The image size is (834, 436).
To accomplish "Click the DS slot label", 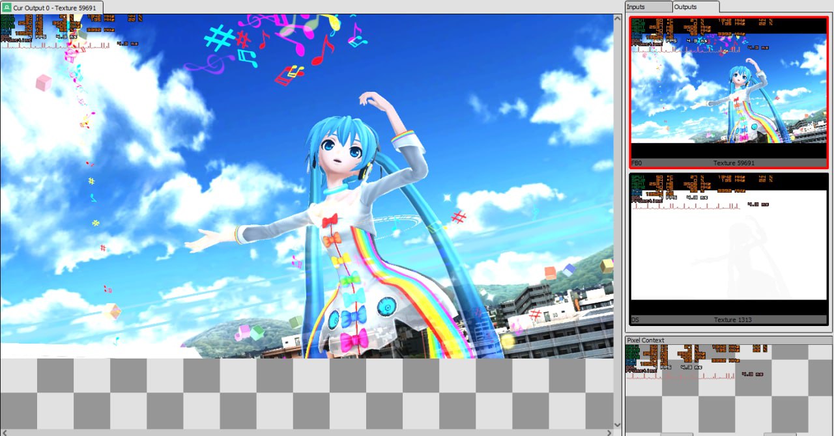I will coord(635,320).
